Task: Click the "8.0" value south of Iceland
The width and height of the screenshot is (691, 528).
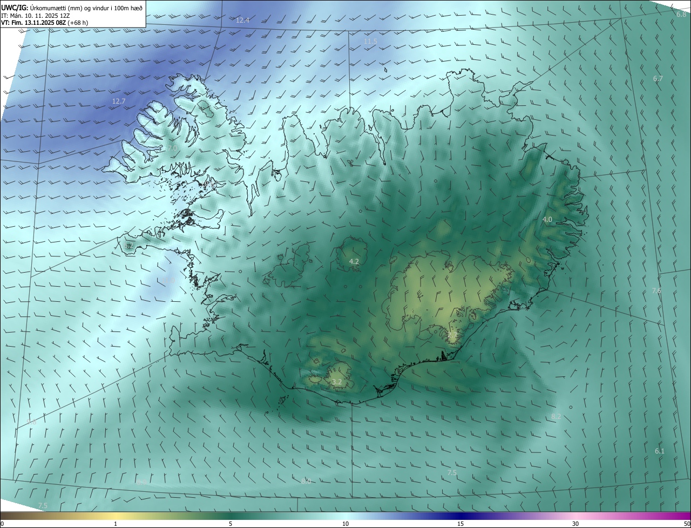Action: click(x=306, y=481)
